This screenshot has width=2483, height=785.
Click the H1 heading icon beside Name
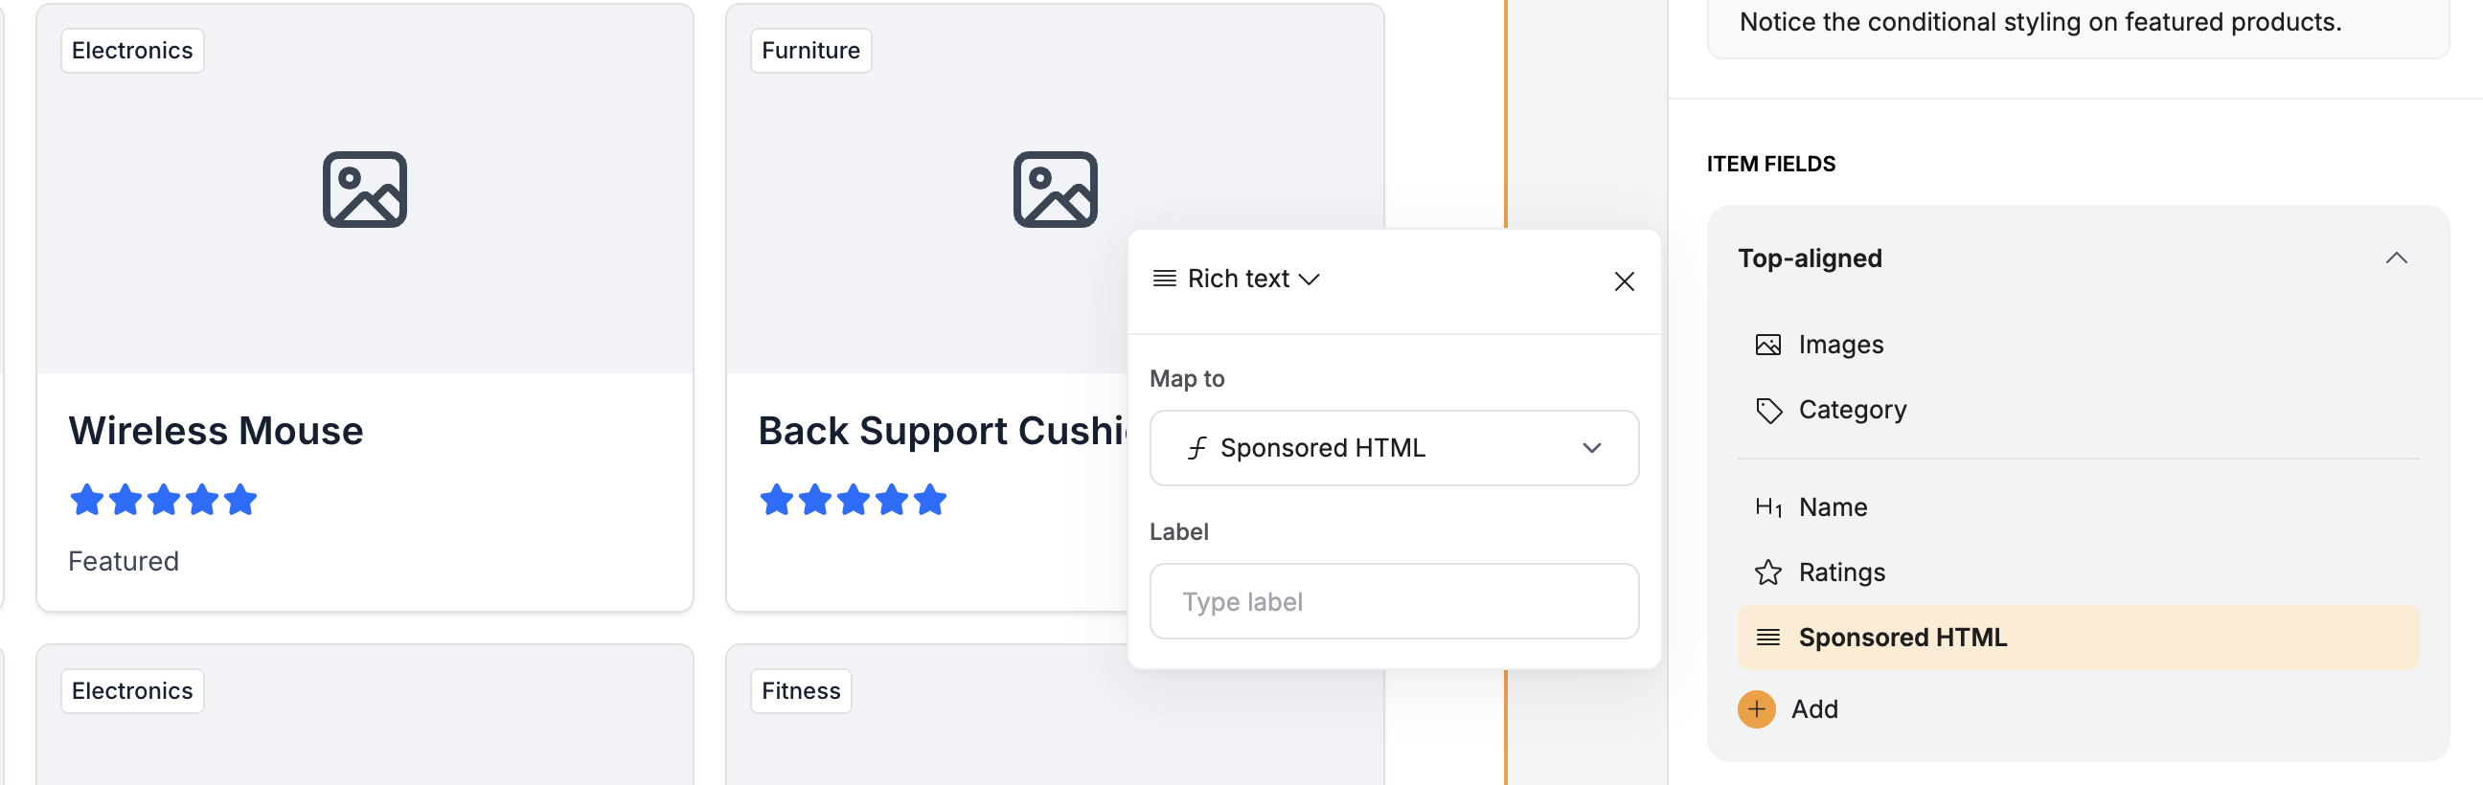(x=1767, y=506)
